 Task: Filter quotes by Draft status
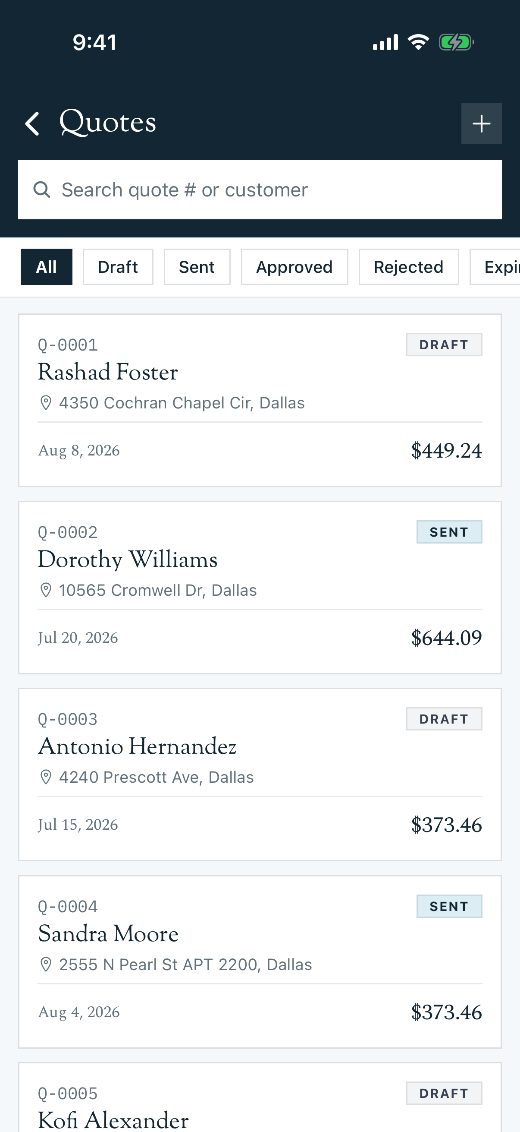tap(118, 267)
